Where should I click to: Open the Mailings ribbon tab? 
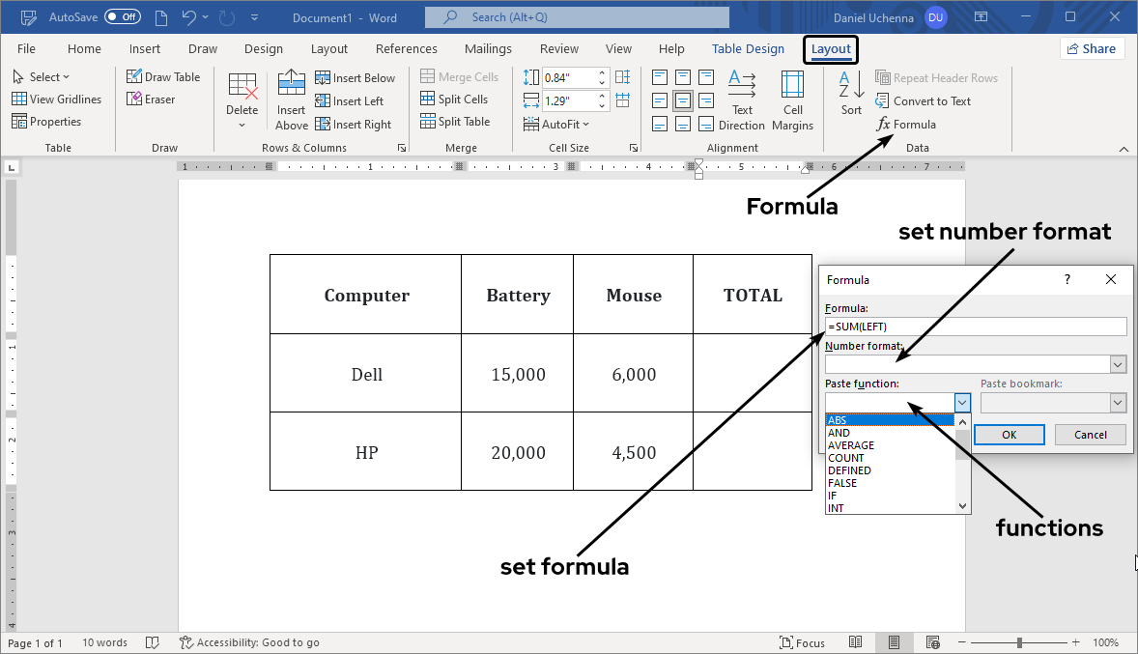[x=488, y=48]
